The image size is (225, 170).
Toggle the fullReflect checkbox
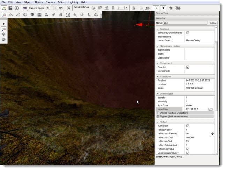188,126
